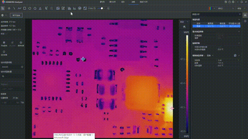Click the lock icon in rule parameters
Image resolution: width=248 pixels, height=139 pixels.
(235, 55)
